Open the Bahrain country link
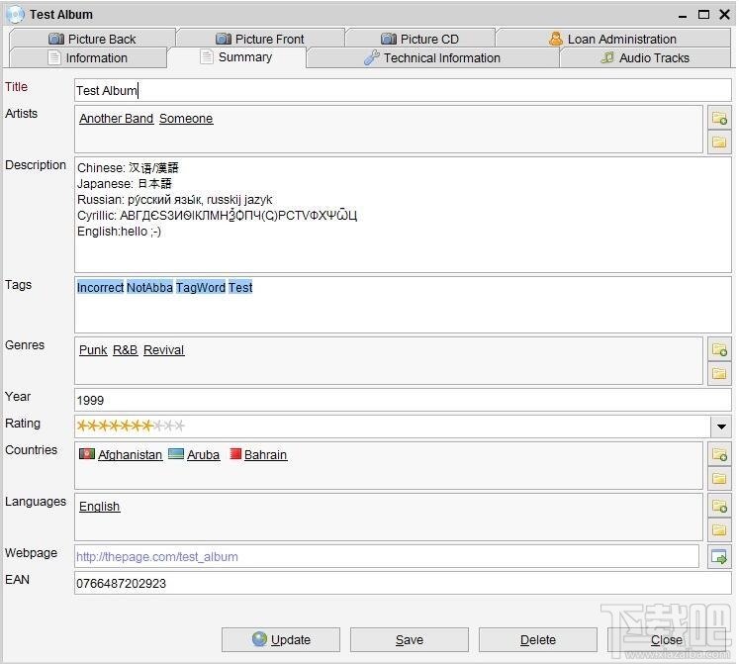The image size is (739, 664). (265, 454)
